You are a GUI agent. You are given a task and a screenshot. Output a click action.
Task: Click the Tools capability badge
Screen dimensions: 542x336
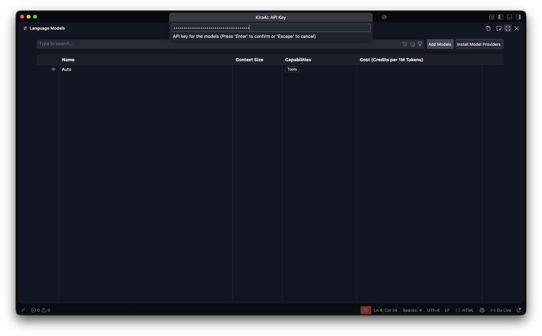point(292,69)
